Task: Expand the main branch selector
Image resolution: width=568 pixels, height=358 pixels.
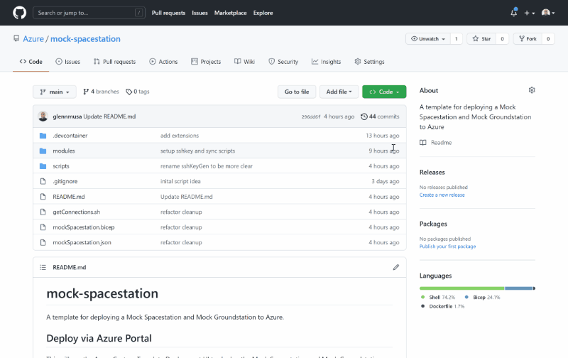Action: pyautogui.click(x=55, y=92)
